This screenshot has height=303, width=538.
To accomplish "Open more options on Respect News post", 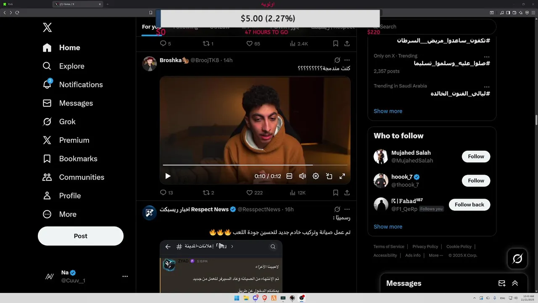I will pos(347,209).
